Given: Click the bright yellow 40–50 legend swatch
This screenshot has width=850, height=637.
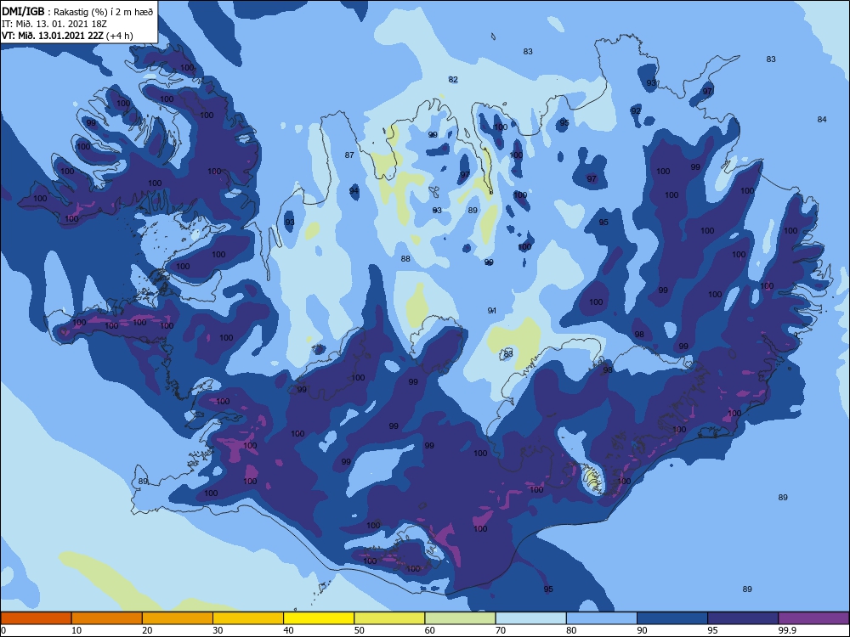Looking at the screenshot, I should [x=319, y=618].
